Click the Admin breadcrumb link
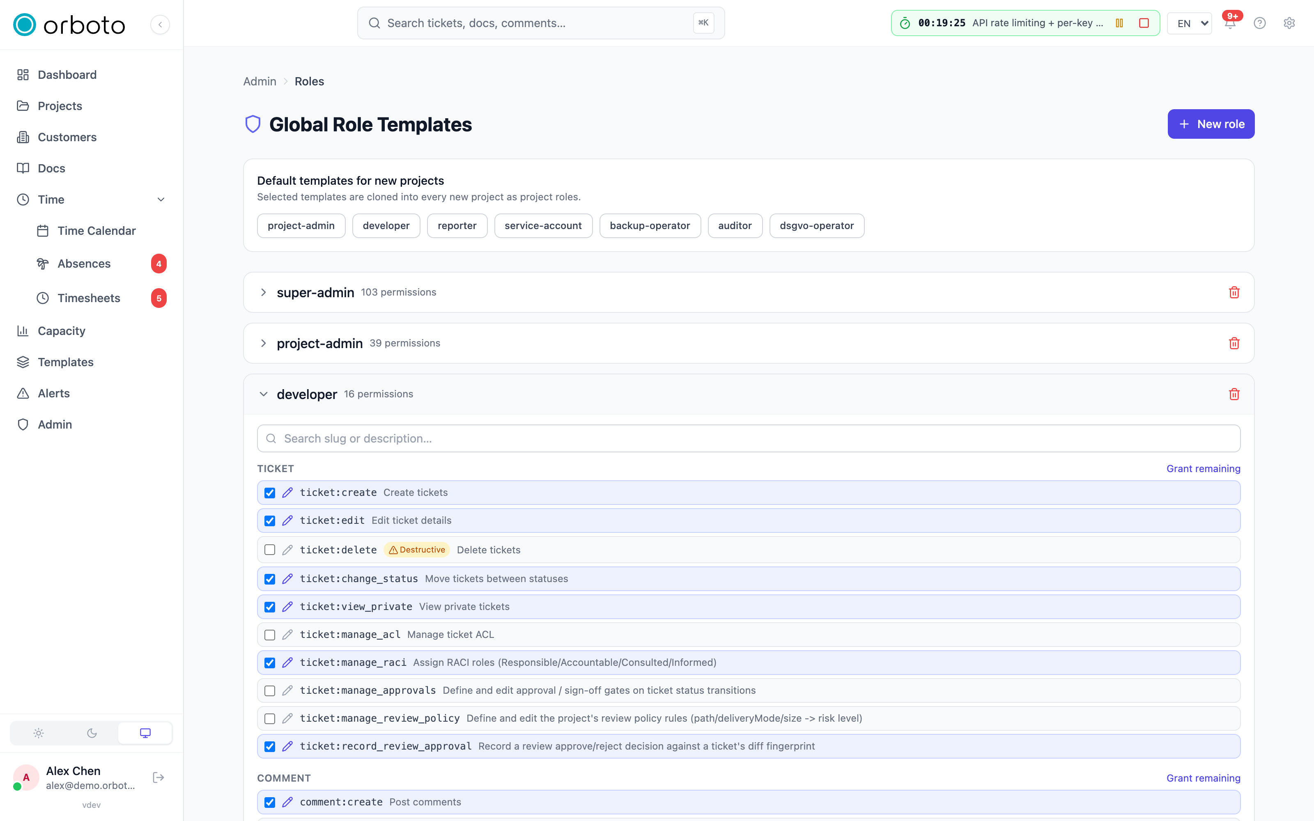 [260, 81]
